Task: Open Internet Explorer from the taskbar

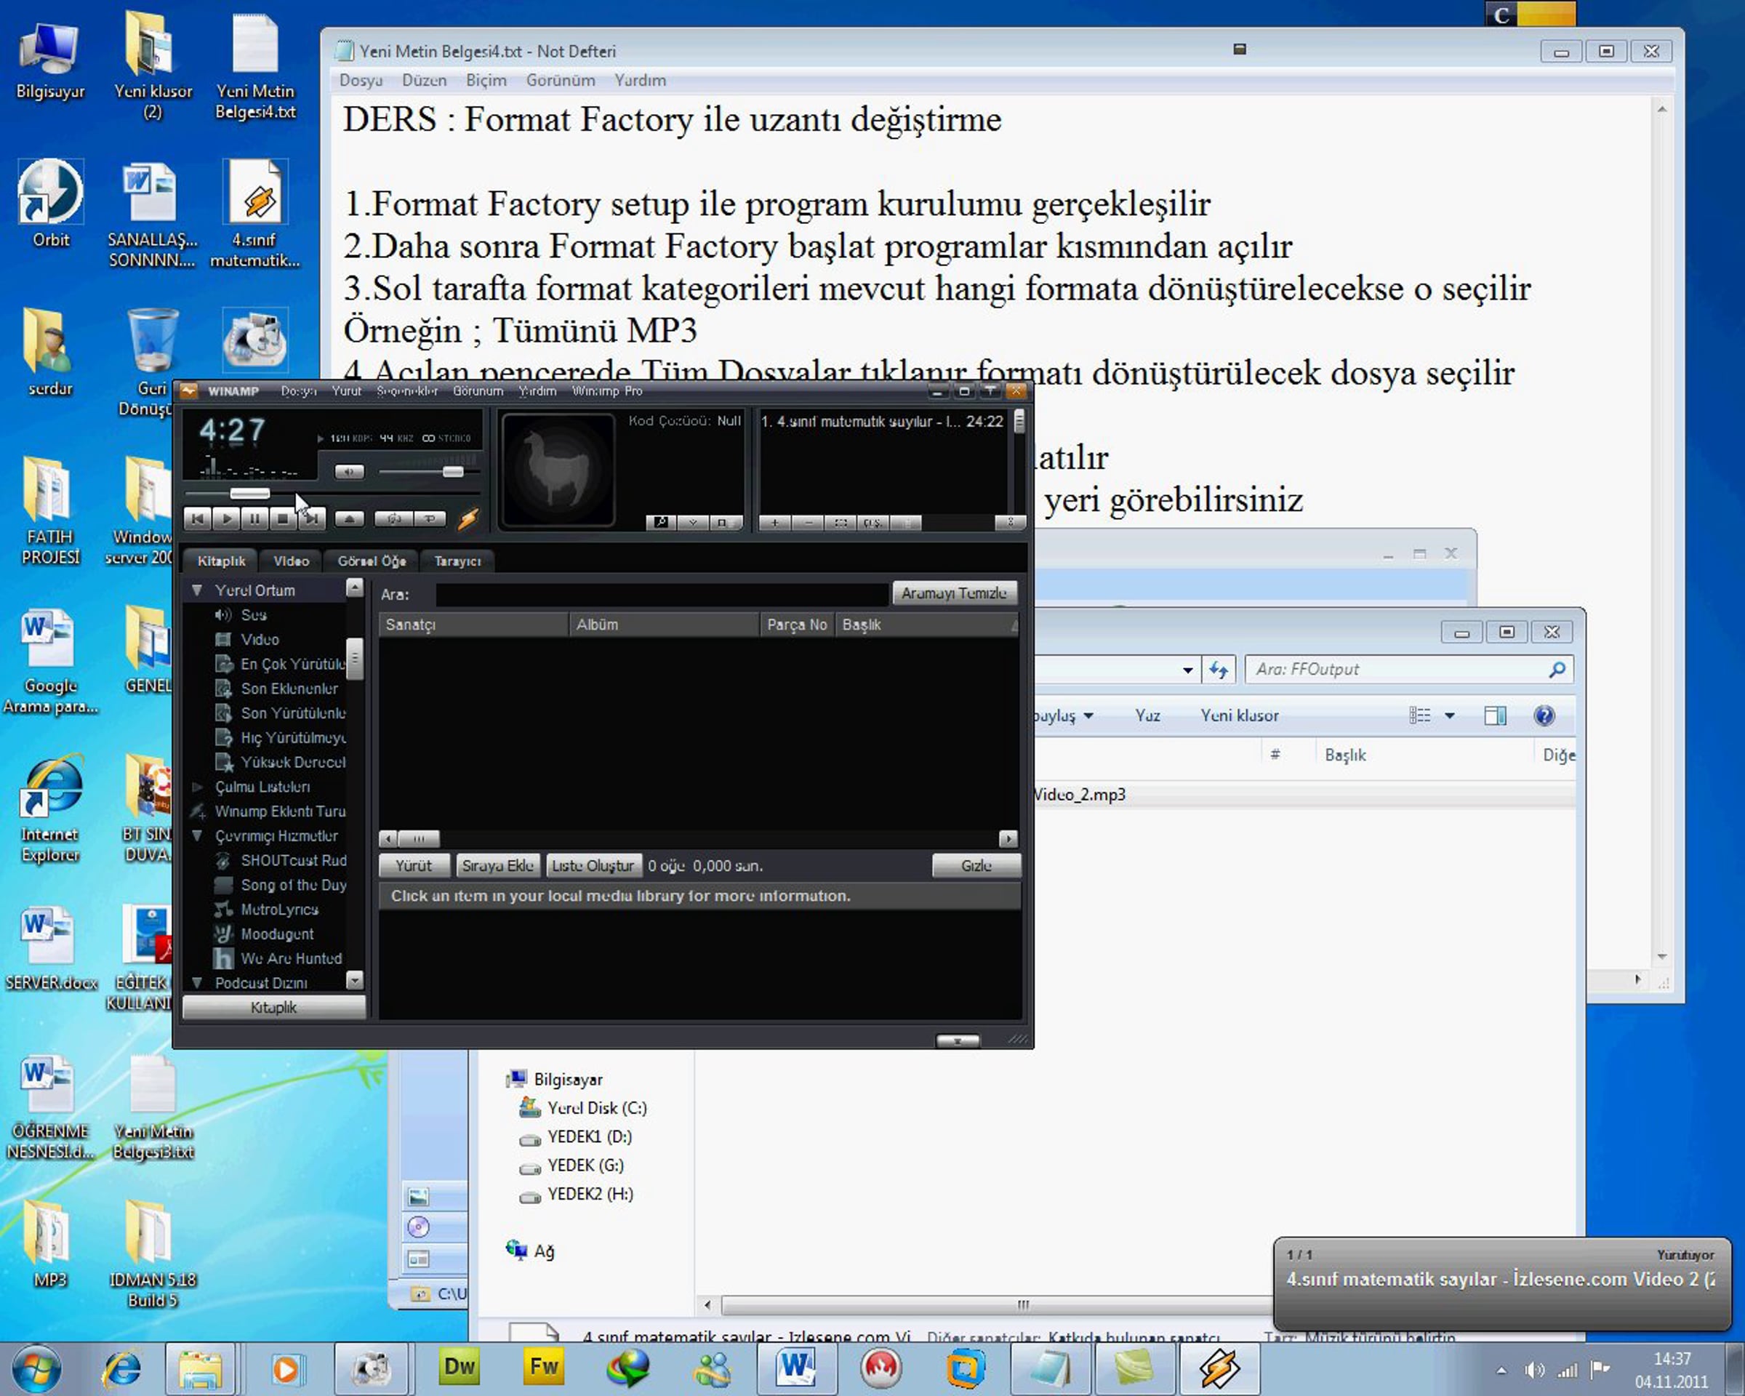Action: pos(121,1368)
